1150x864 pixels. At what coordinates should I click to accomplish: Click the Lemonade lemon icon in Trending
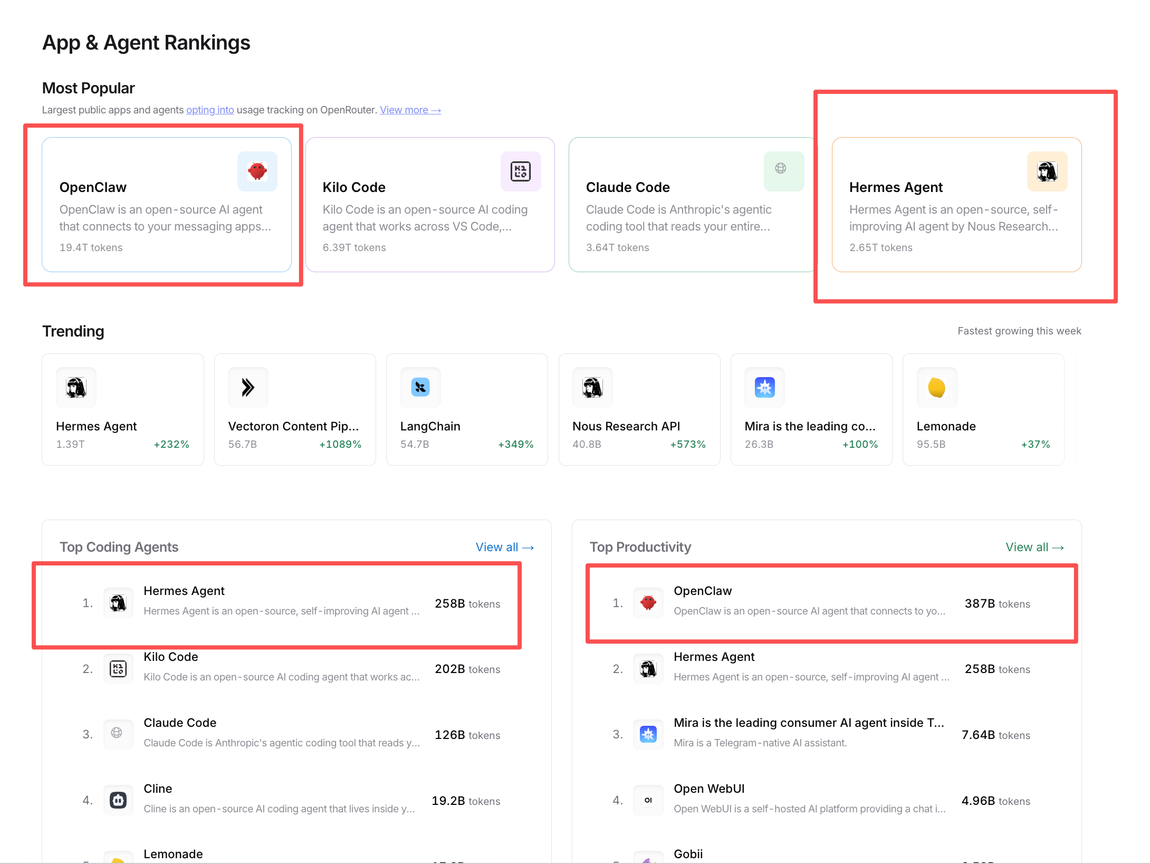pyautogui.click(x=937, y=387)
